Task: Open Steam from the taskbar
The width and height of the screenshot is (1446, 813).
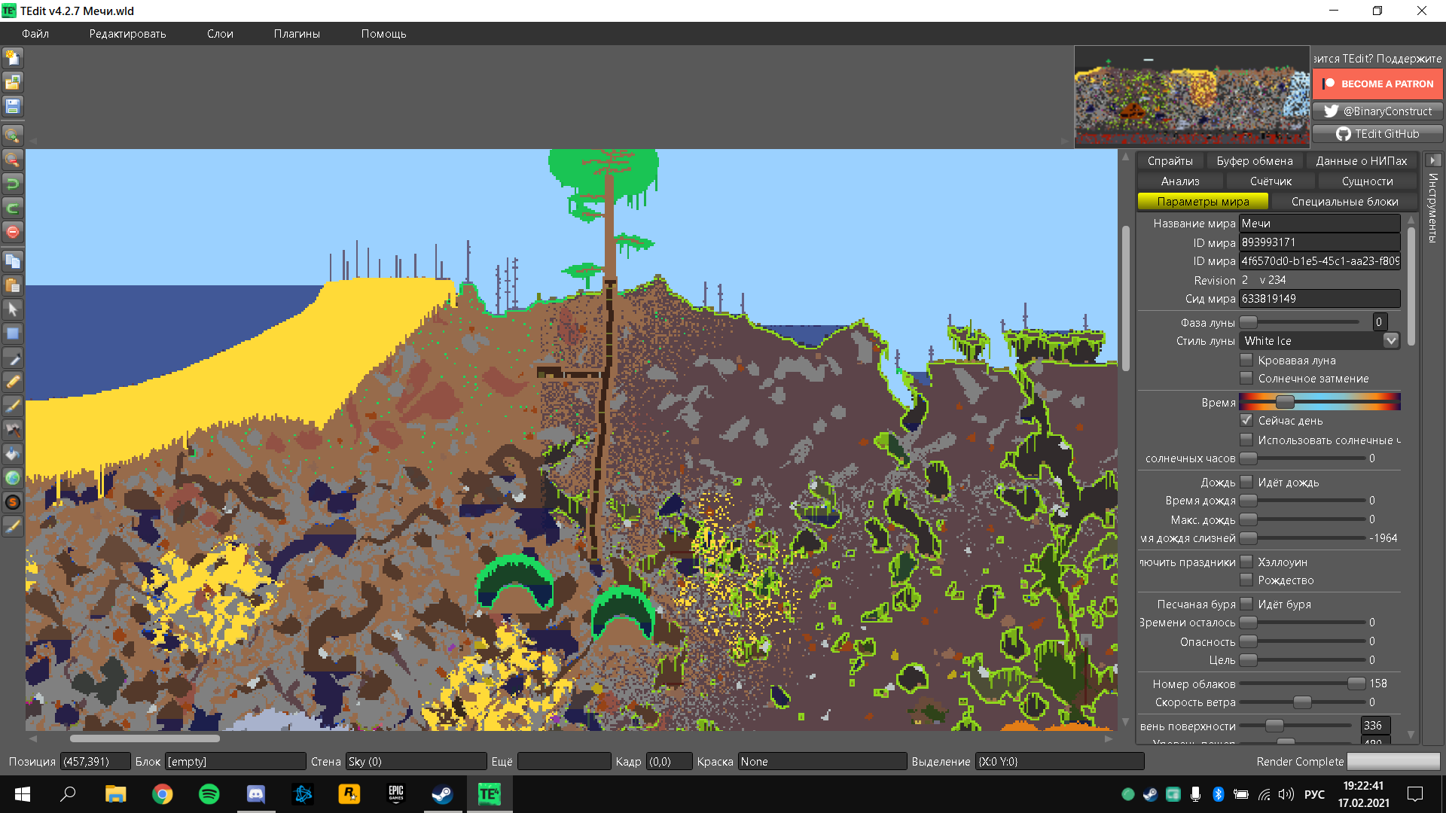Action: [442, 794]
